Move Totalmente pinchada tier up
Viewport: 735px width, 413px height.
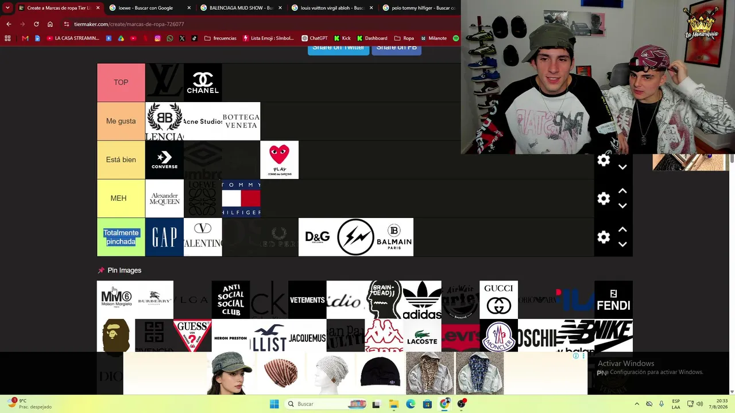tap(622, 229)
